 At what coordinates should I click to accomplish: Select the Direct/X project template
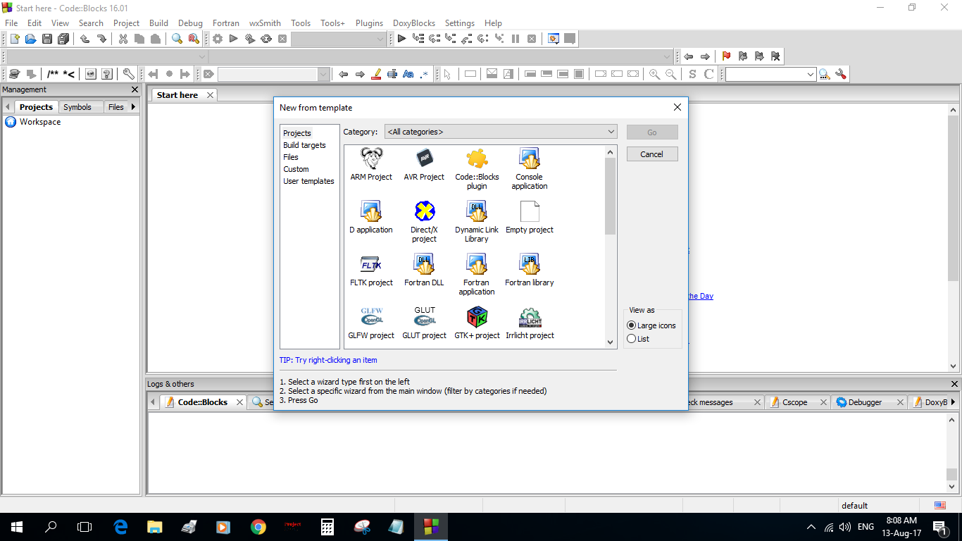tap(424, 222)
